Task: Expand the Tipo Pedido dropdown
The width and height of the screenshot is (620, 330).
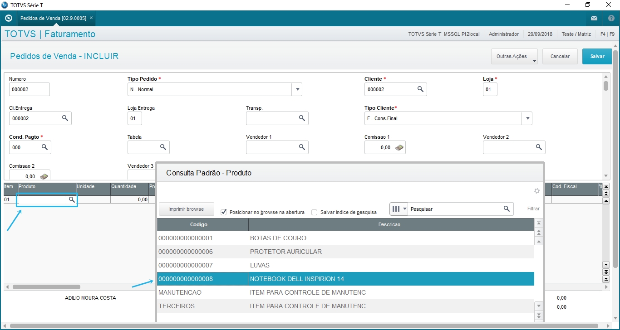Action: click(x=297, y=89)
